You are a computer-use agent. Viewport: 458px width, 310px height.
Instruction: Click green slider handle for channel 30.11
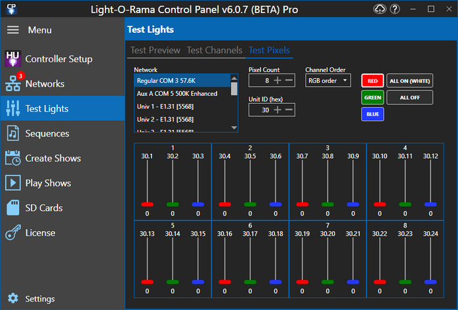(x=405, y=204)
